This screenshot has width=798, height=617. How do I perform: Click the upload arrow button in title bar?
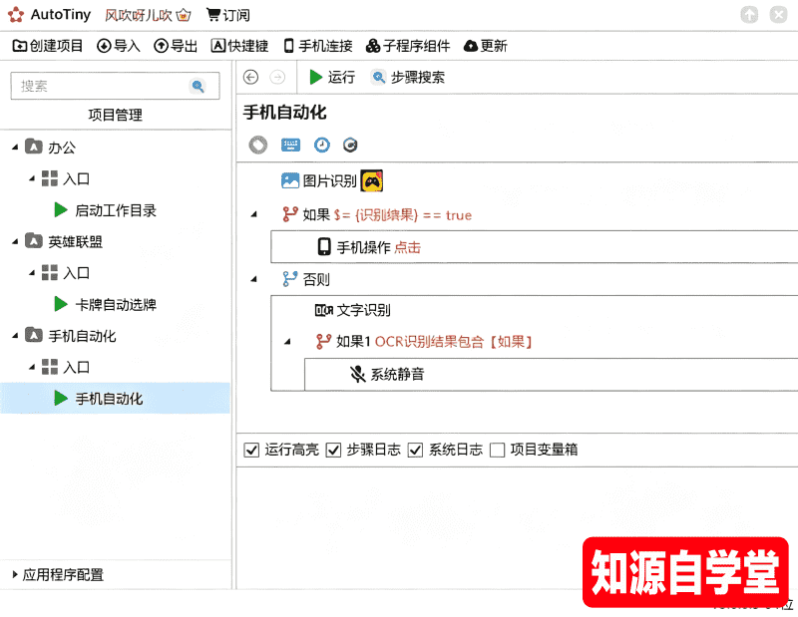click(749, 15)
